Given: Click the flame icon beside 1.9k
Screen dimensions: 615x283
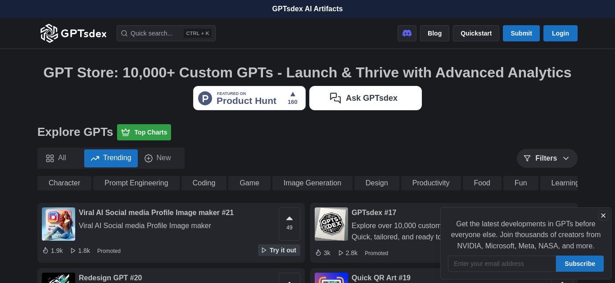Looking at the screenshot, I should (x=45, y=251).
